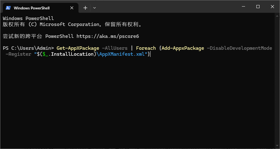
Task: Maximize the terminal window
Action: click(258, 7)
